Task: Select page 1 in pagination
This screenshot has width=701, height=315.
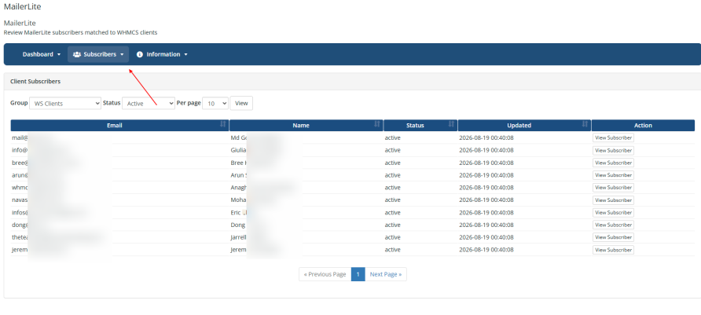Action: 358,274
